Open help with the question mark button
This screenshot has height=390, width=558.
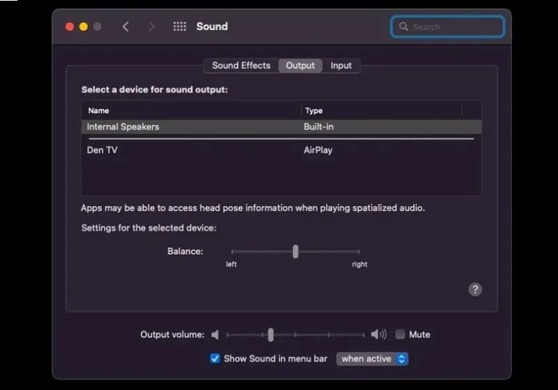point(475,290)
